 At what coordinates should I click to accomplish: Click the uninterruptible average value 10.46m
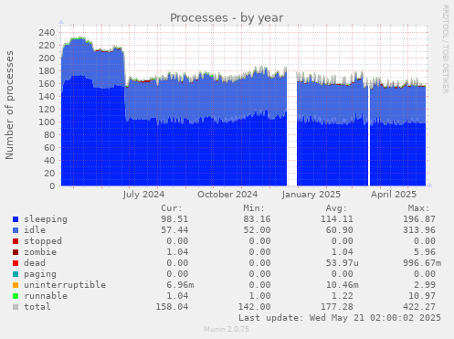(343, 285)
